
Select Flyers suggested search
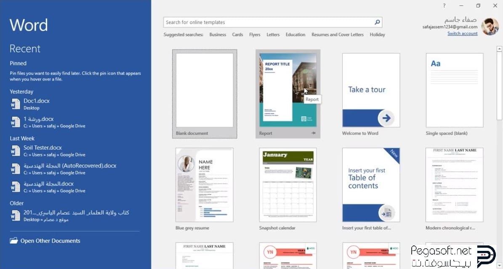tap(255, 35)
